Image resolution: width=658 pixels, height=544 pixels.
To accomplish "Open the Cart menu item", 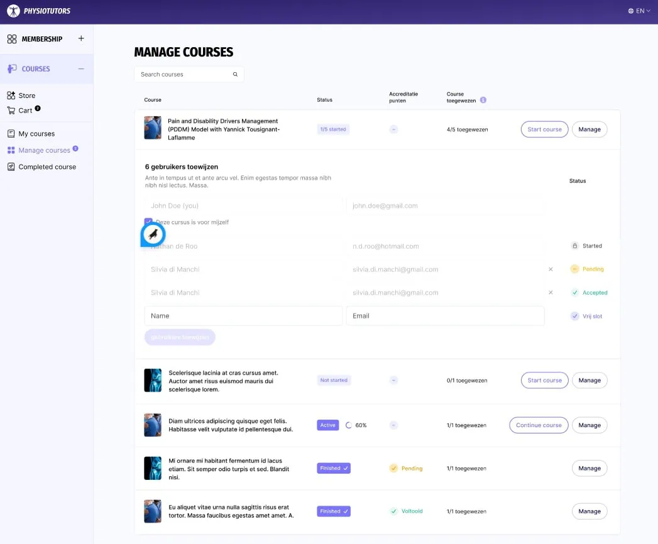I will coord(25,111).
